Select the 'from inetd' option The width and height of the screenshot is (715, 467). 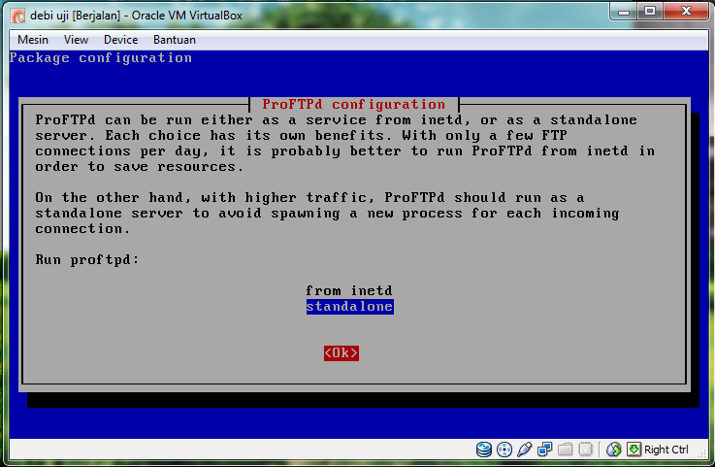pos(349,291)
